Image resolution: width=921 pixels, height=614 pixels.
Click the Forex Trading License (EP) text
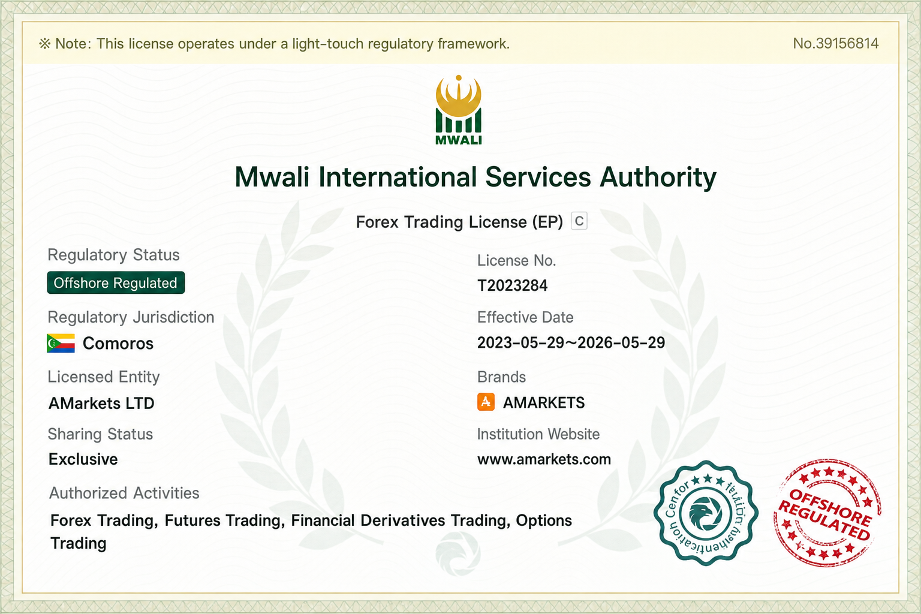pos(459,222)
